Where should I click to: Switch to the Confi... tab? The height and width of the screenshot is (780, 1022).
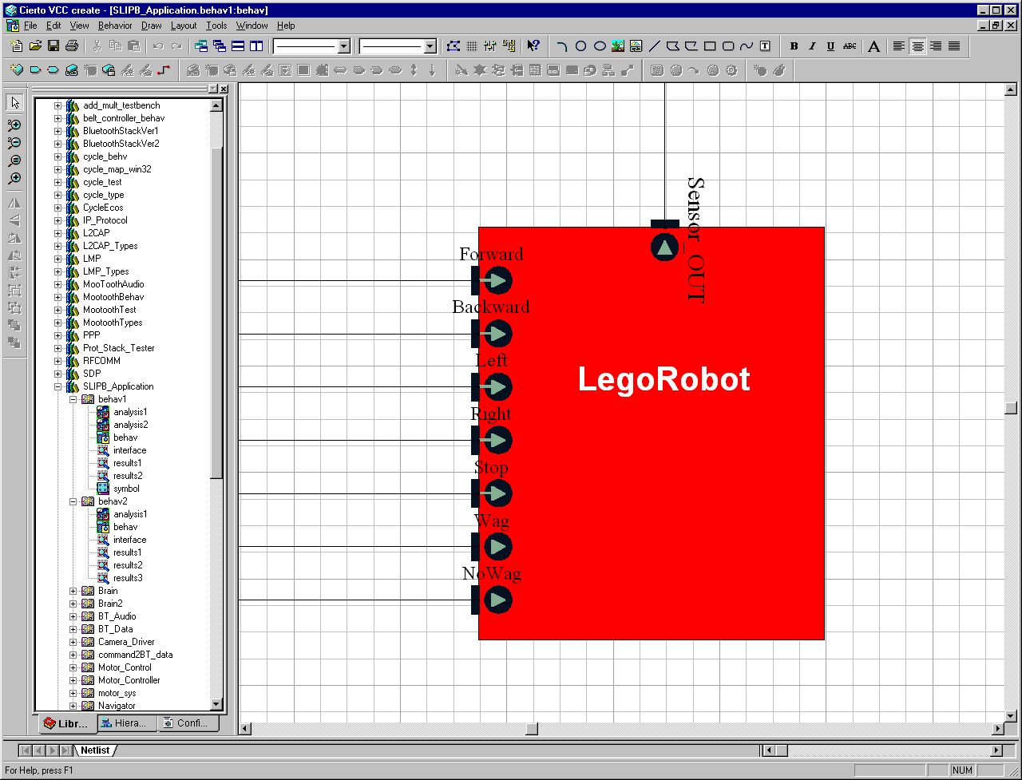point(189,723)
